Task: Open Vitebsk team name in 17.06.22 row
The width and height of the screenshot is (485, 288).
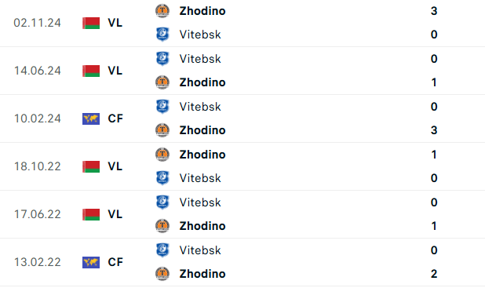Action: coord(200,202)
